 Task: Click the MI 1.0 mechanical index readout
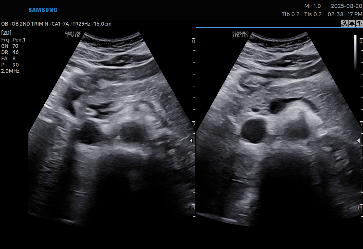(313, 6)
